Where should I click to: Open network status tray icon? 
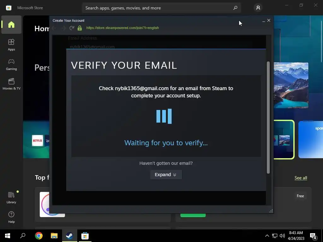pyautogui.click(x=275, y=236)
